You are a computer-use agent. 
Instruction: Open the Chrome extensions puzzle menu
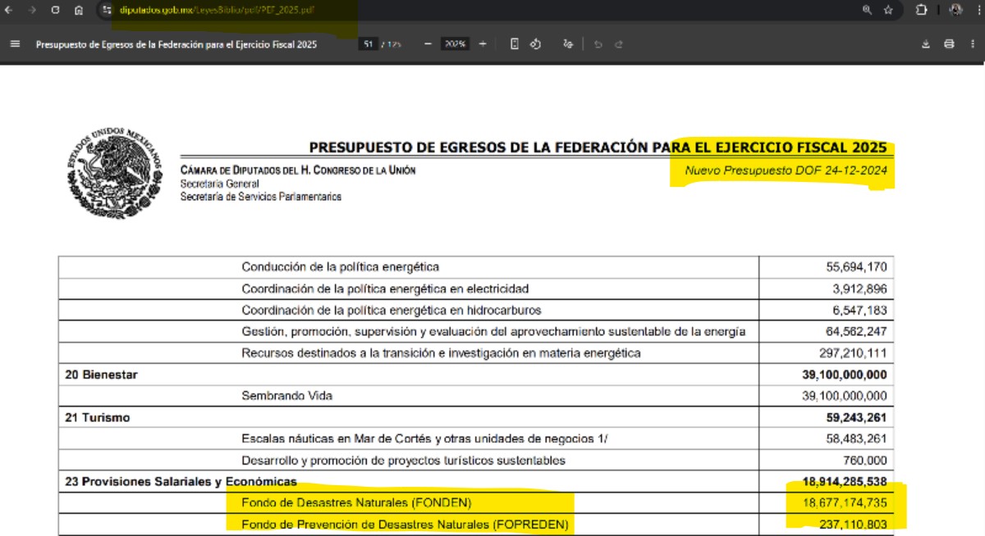[x=921, y=11]
